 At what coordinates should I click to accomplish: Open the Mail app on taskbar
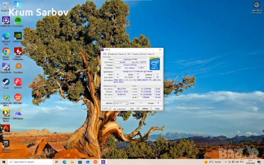[x=88, y=162]
